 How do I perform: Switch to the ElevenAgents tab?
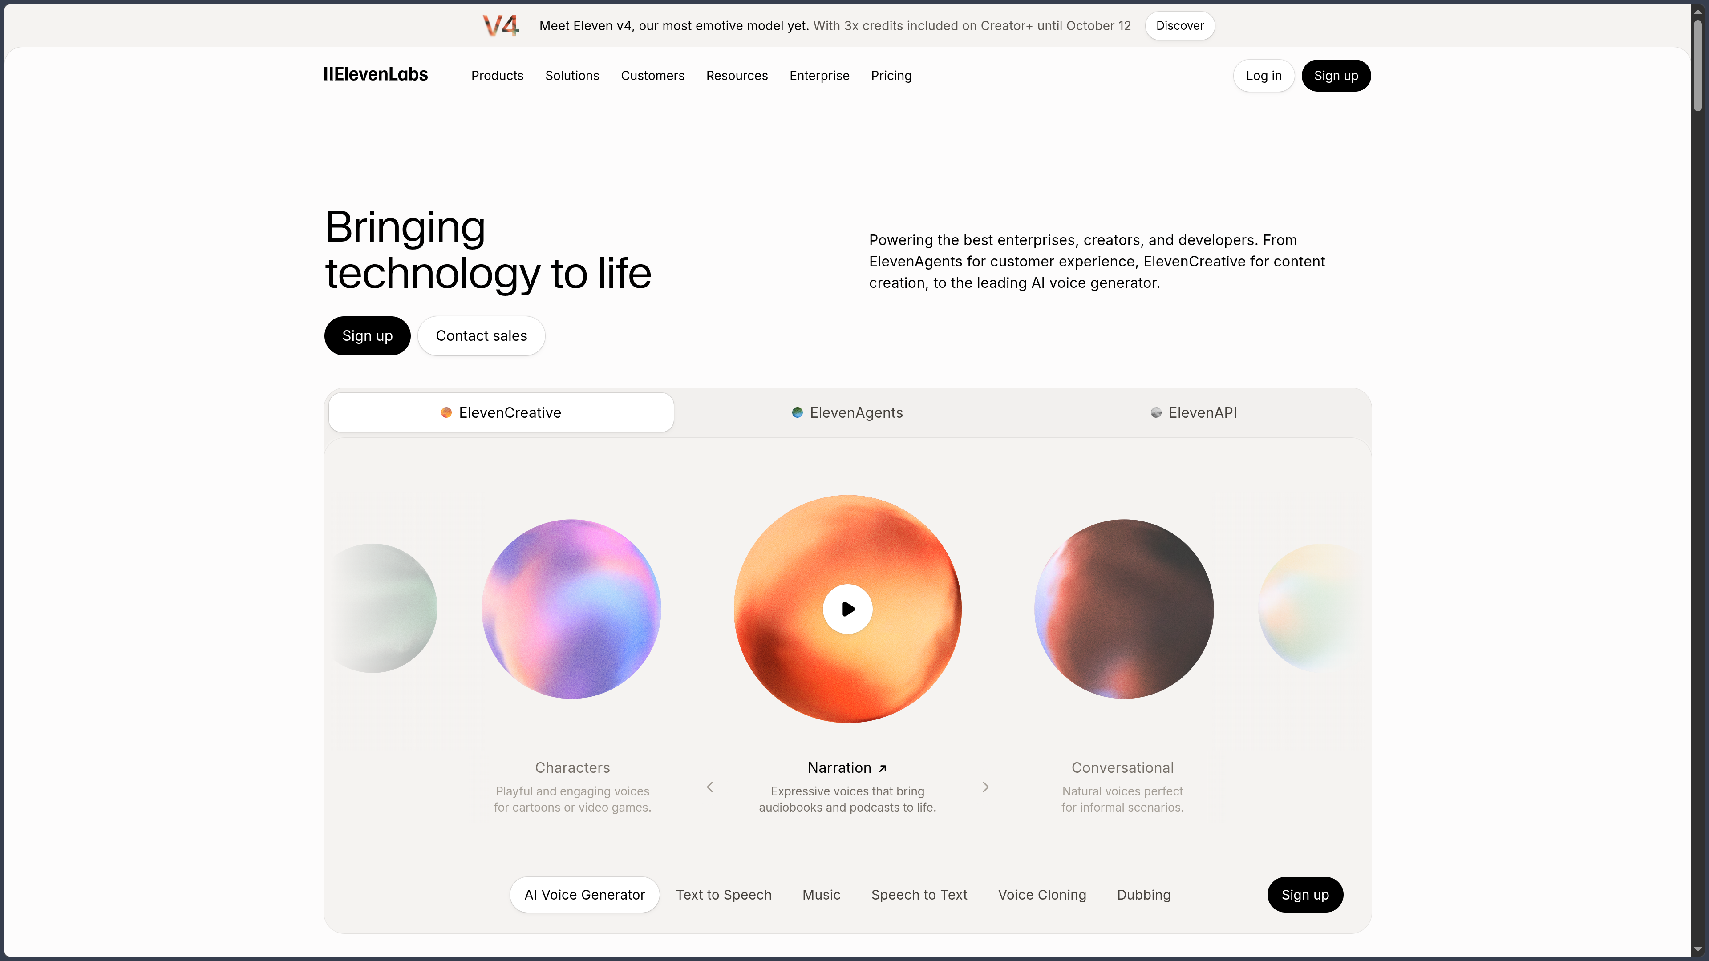tap(847, 412)
